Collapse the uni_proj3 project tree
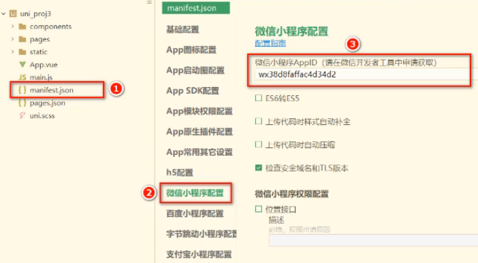 [x=3, y=14]
